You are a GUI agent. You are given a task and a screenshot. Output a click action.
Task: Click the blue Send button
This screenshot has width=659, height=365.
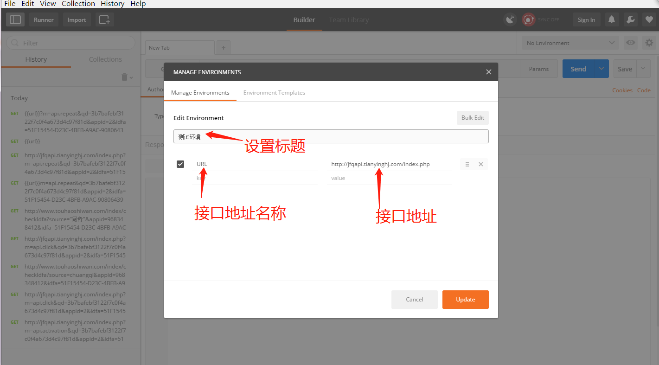(x=578, y=69)
